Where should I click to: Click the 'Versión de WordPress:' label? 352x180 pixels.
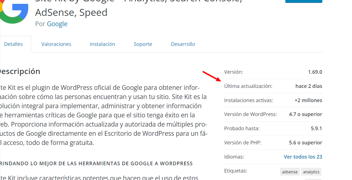coord(251,114)
